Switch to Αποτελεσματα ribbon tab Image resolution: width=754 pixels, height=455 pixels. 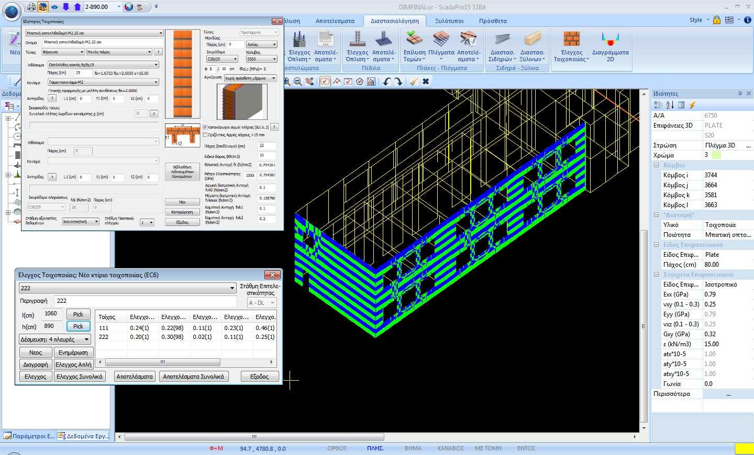tap(335, 21)
